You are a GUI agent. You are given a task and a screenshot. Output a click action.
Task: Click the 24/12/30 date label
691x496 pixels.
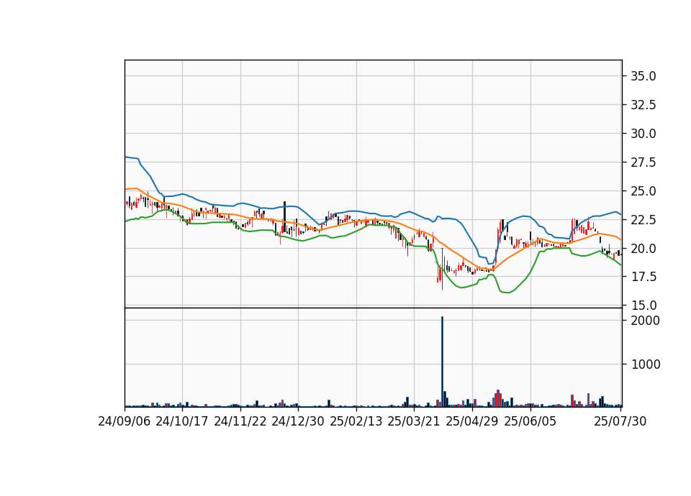click(298, 422)
